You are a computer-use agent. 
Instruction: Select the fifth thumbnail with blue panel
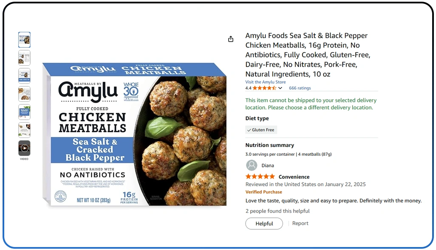click(24, 112)
